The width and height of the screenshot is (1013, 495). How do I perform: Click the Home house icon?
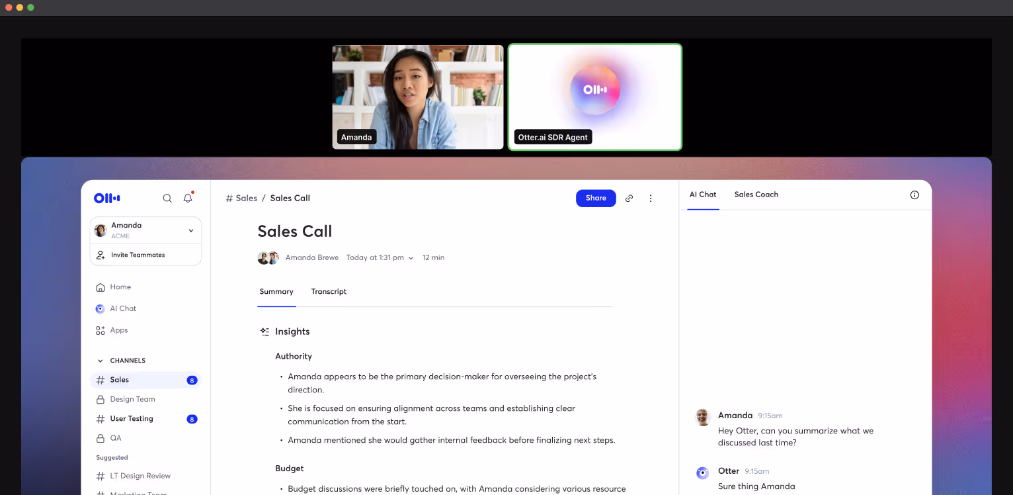101,287
